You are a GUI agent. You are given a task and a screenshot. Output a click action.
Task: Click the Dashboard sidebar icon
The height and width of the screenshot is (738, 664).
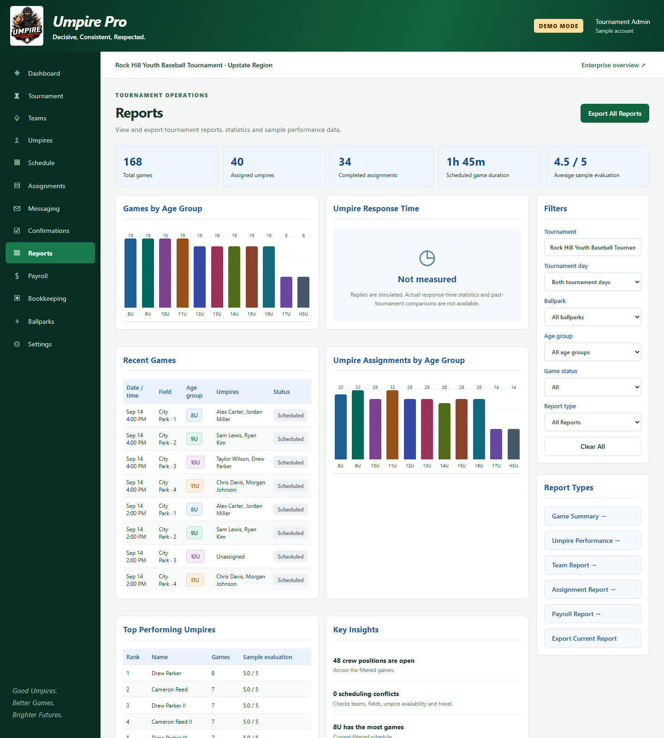(x=17, y=73)
